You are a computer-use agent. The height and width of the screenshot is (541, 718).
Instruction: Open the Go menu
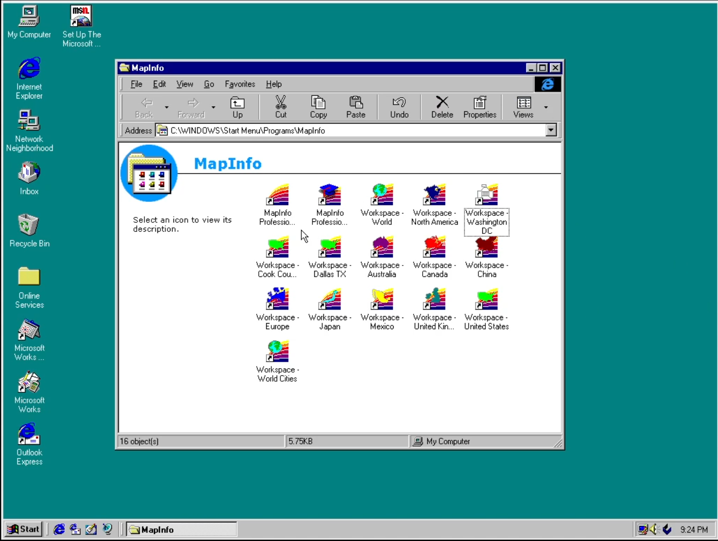click(209, 84)
